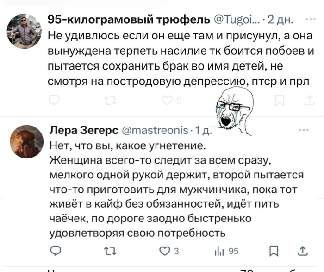The height and width of the screenshot is (272, 324).
Task: Repost the 95-килограмовый трюфель tweet
Action: (x=107, y=98)
